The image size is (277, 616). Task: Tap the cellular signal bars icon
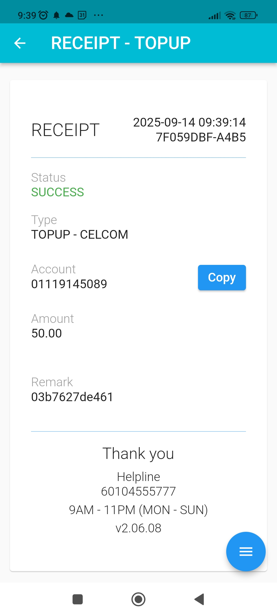pos(214,16)
